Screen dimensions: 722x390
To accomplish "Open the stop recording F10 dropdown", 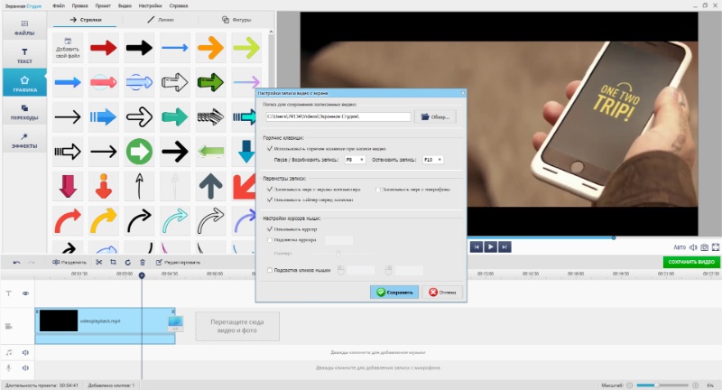I will (x=433, y=160).
